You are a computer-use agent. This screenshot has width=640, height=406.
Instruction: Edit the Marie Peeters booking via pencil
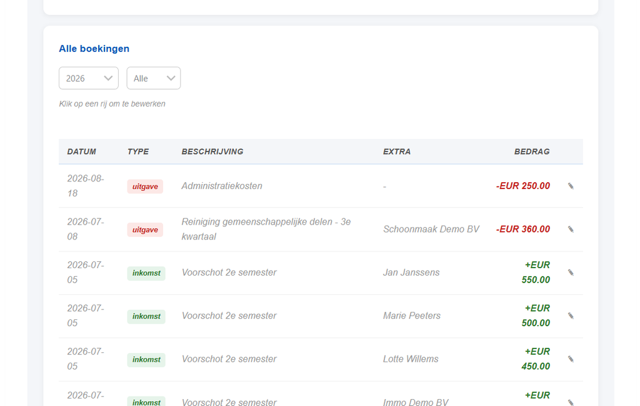[571, 316]
